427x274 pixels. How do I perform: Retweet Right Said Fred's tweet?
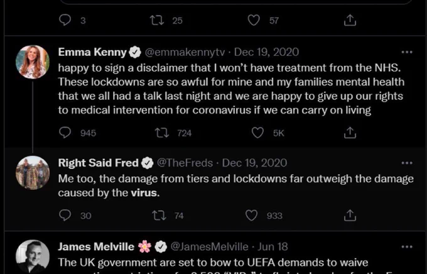point(159,216)
